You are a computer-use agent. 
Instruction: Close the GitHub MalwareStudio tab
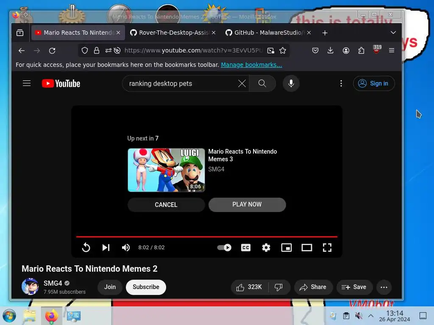pos(309,33)
